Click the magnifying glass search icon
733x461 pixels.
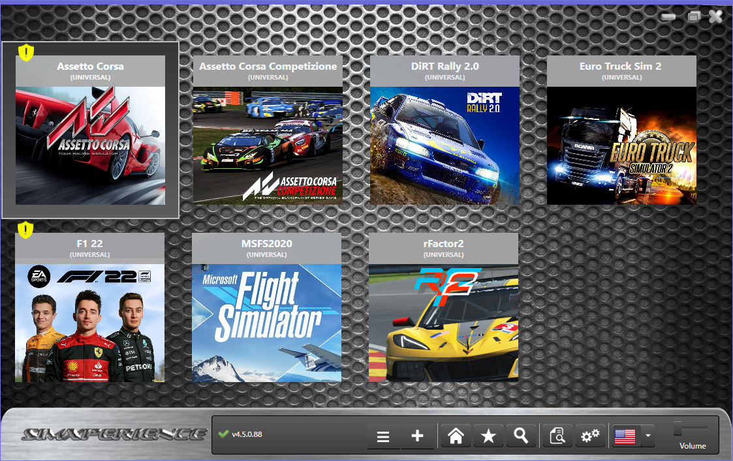[520, 436]
